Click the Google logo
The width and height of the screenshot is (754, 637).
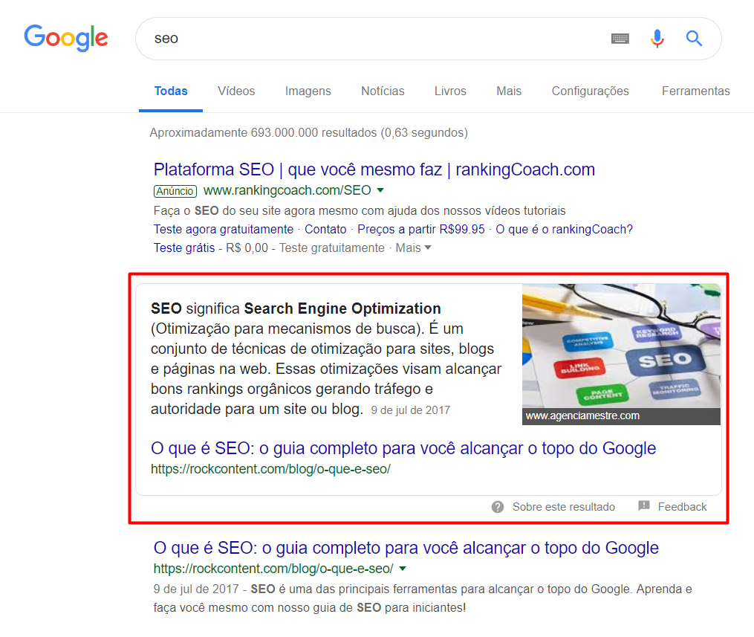click(x=66, y=38)
